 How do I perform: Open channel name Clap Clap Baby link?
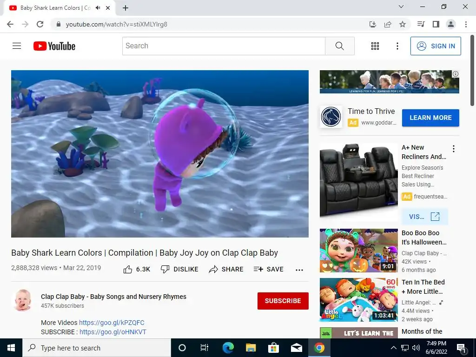(113, 297)
